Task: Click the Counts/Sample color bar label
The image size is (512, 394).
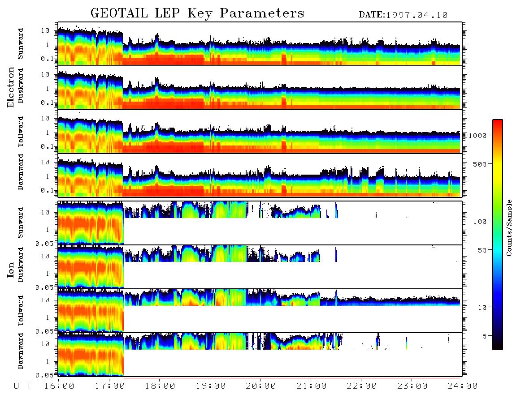Action: tap(509, 227)
